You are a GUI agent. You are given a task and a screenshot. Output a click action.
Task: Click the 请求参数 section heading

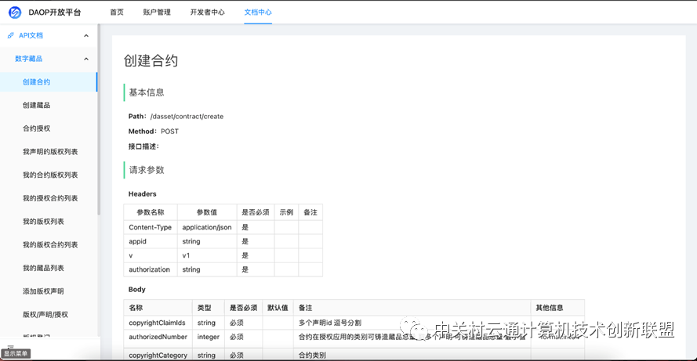(x=147, y=170)
